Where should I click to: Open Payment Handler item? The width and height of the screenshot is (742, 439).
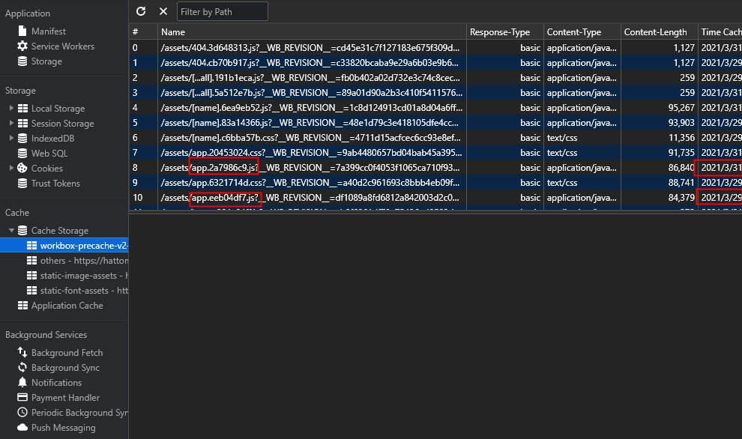click(65, 398)
